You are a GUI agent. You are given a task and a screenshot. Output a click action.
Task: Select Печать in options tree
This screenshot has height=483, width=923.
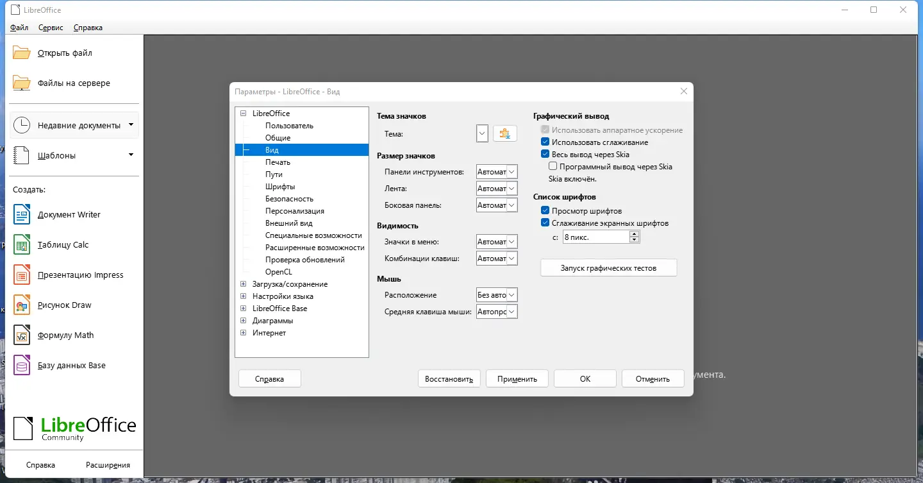278,162
